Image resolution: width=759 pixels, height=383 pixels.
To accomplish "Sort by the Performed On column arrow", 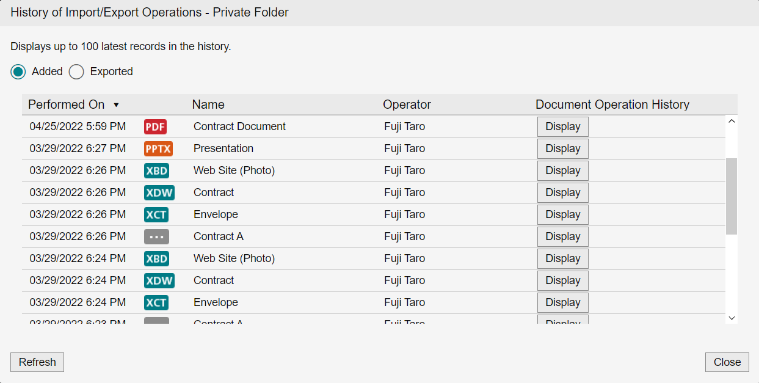I will tap(116, 105).
